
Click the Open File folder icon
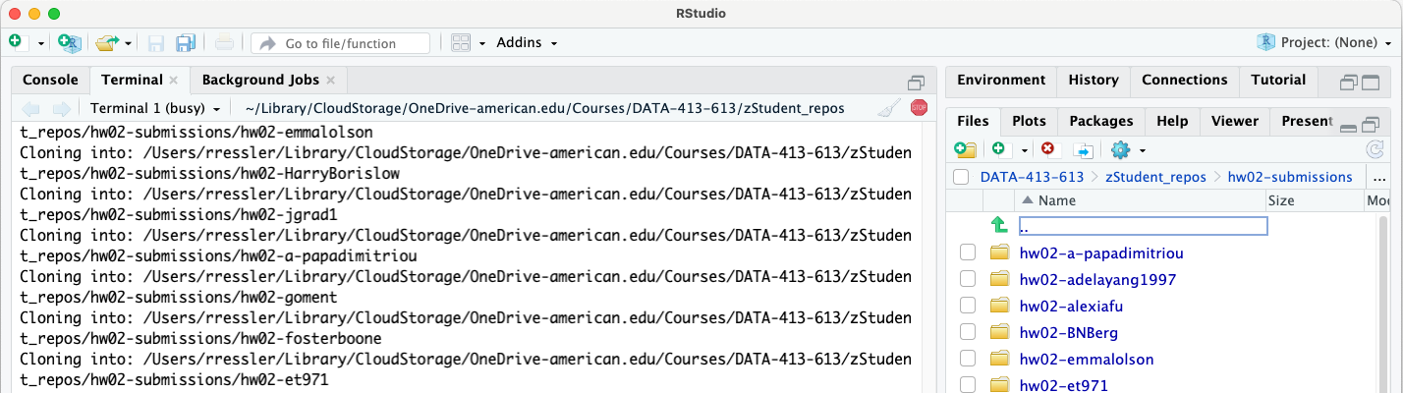pos(106,43)
